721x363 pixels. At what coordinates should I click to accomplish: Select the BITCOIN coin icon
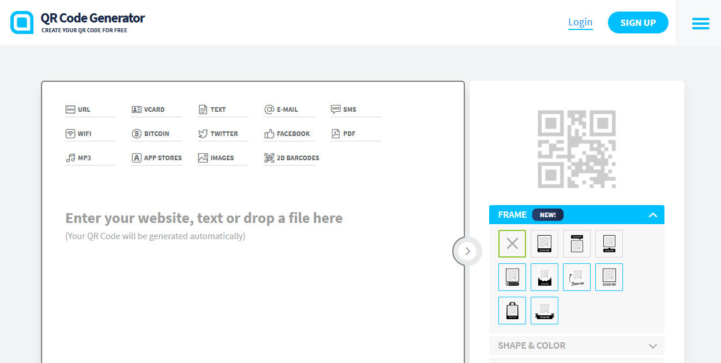137,134
